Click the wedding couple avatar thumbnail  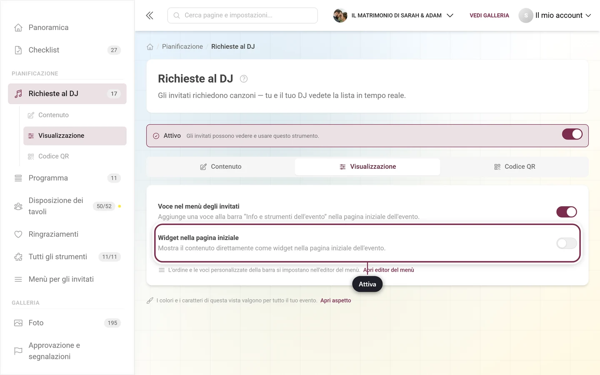pos(340,15)
